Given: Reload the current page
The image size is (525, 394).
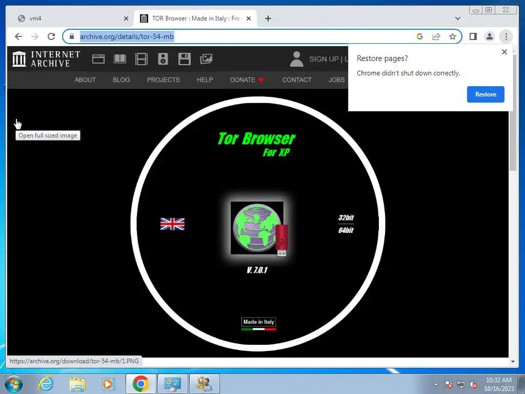Looking at the screenshot, I should coord(51,36).
